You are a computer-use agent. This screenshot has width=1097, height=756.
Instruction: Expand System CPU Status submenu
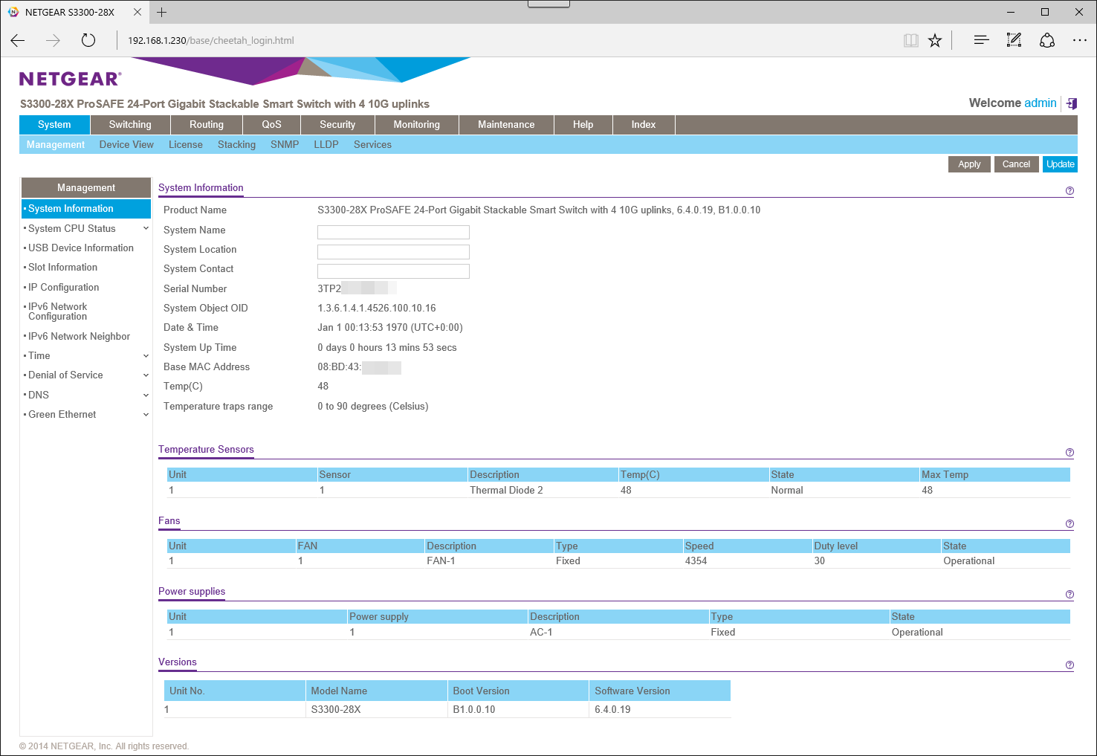pyautogui.click(x=146, y=229)
